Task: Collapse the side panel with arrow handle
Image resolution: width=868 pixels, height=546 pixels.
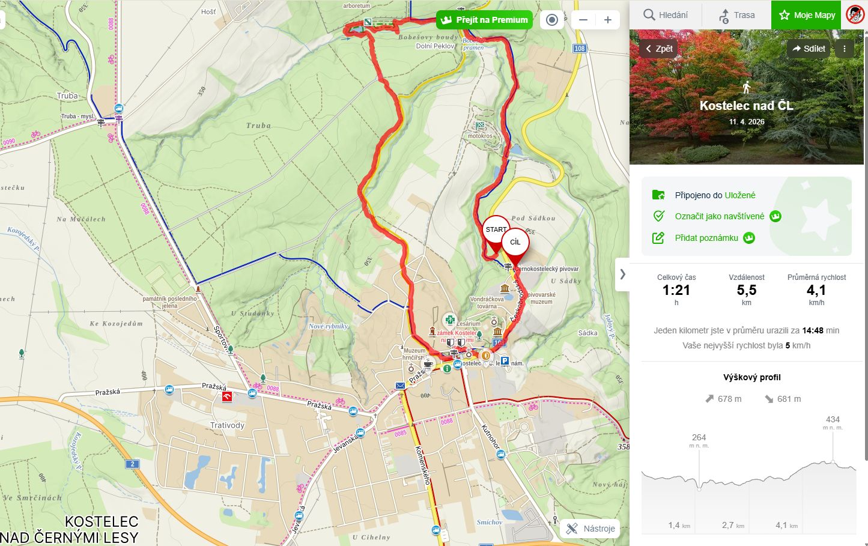Action: [x=622, y=274]
